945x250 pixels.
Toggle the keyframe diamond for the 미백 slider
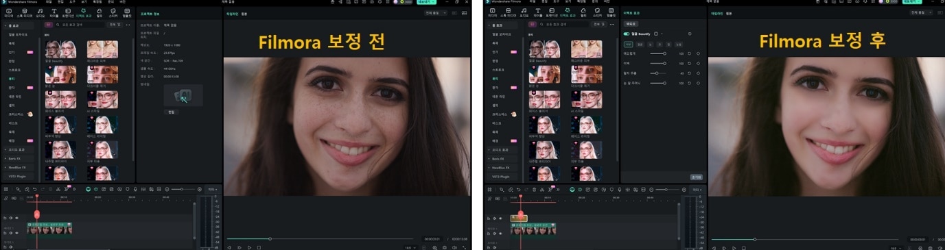coord(698,63)
